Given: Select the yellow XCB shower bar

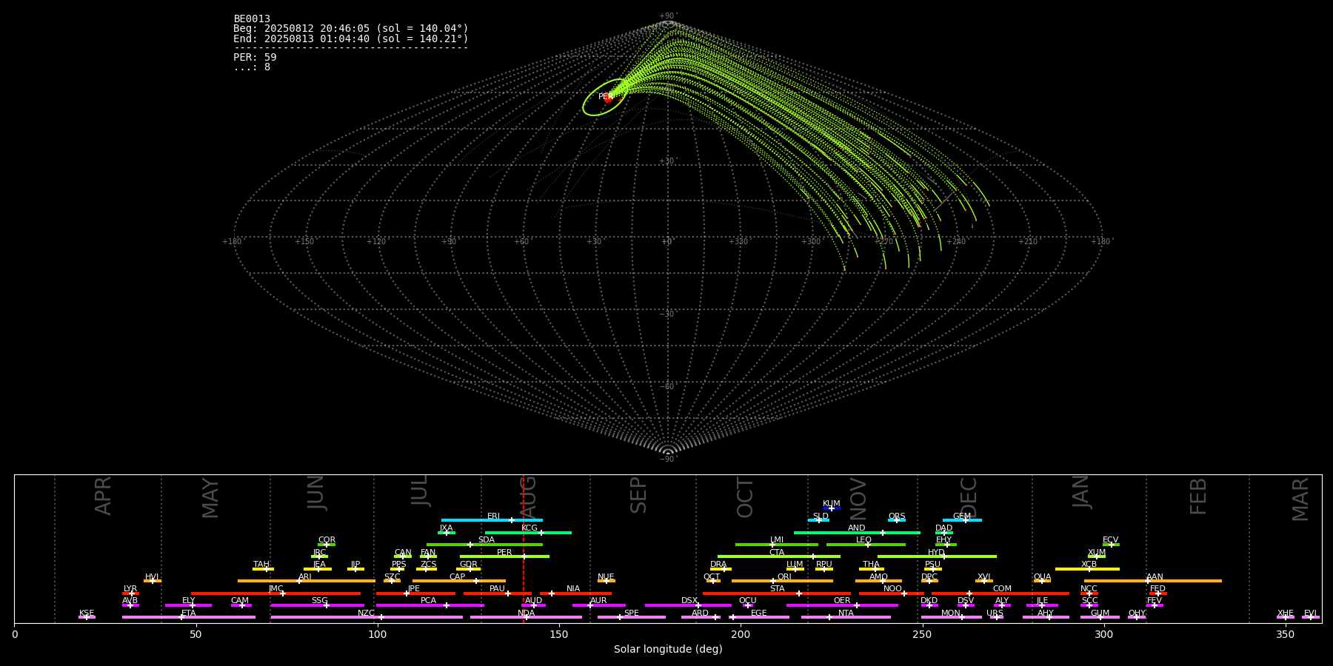Looking at the screenshot, I should [x=1087, y=568].
